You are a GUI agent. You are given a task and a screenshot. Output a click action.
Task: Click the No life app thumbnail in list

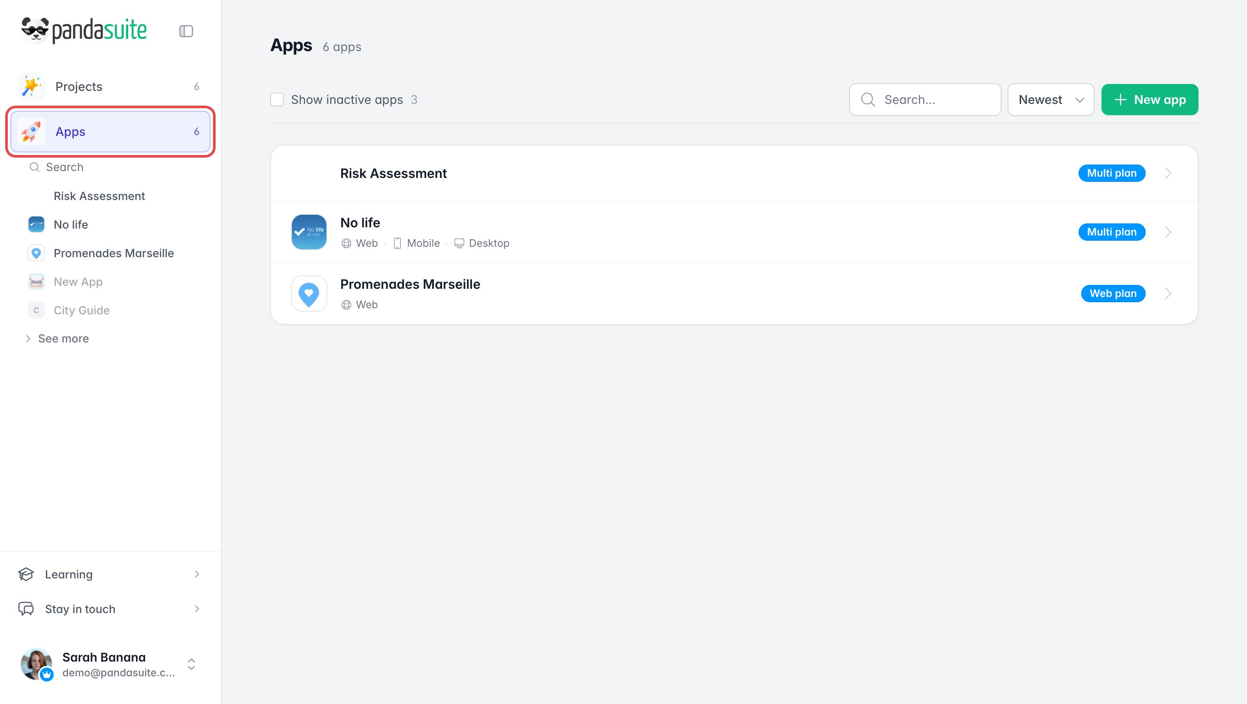click(x=309, y=232)
